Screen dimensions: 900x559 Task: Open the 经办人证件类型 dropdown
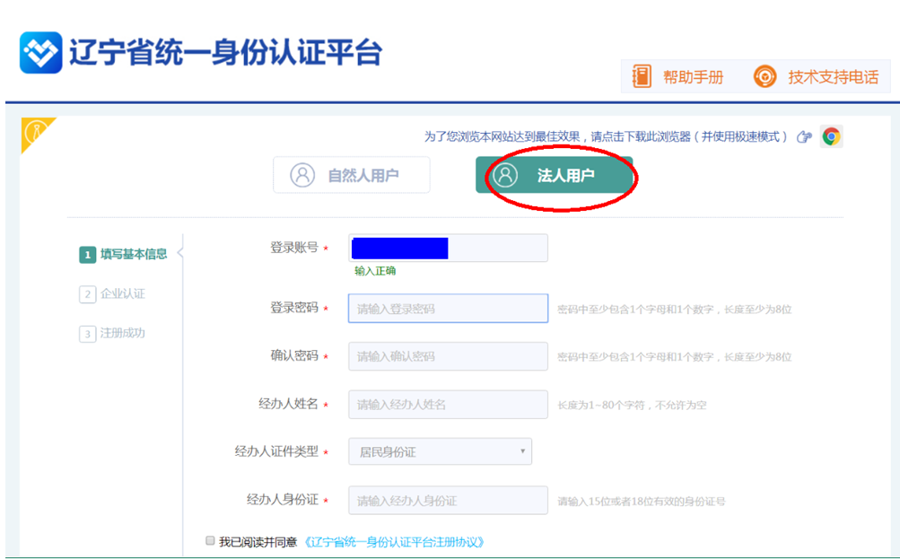click(x=440, y=451)
